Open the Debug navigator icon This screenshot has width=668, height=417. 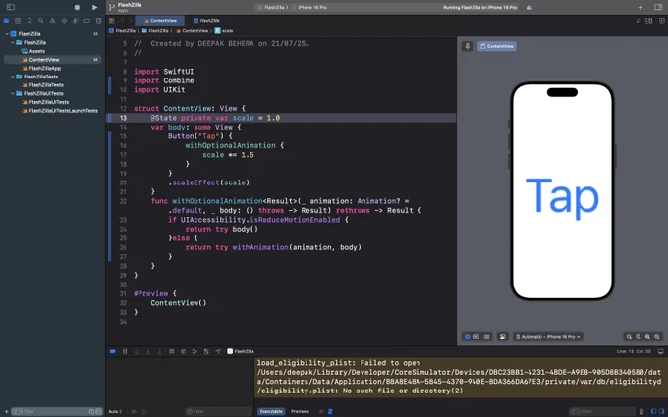pyautogui.click(x=76, y=21)
